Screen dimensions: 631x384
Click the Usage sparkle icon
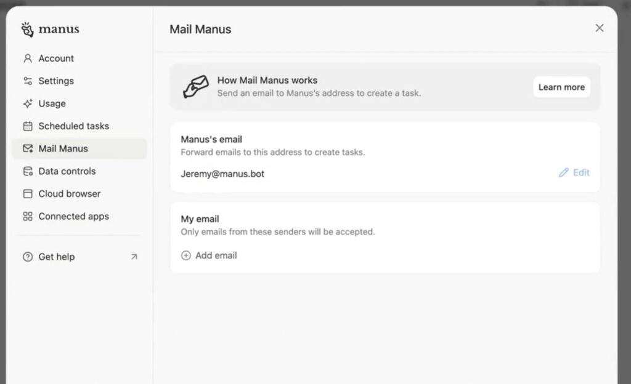tap(27, 103)
